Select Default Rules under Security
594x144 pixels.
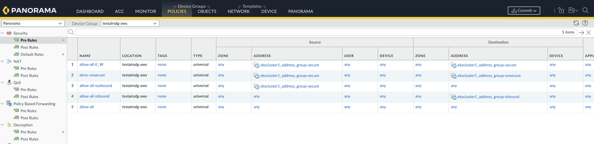pyautogui.click(x=32, y=54)
